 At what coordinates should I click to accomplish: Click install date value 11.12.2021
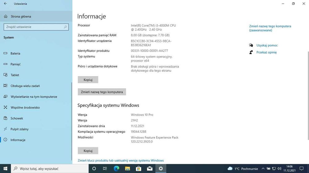tap(138, 126)
